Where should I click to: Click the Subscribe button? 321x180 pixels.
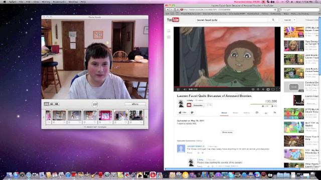(196, 105)
